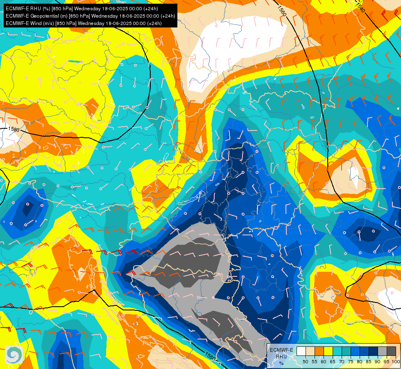Select the ECMWF-E Wind title line

coord(84,23)
